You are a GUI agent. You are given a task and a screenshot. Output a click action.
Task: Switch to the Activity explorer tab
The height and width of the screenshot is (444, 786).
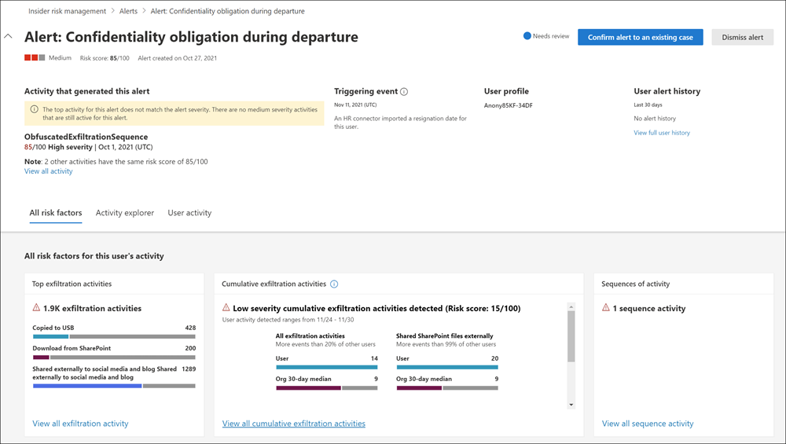tap(125, 213)
